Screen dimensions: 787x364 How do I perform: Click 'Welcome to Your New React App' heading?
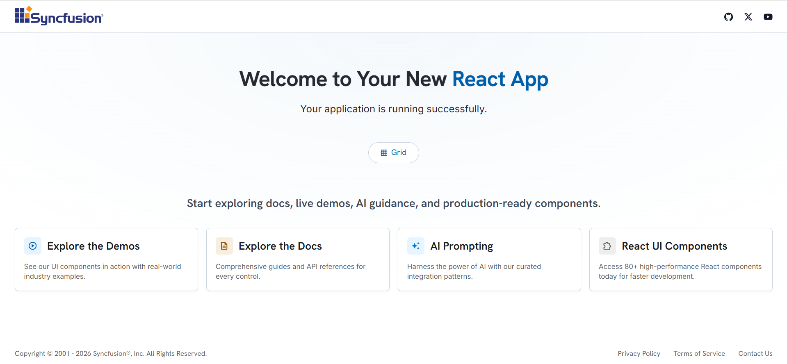[x=394, y=79]
